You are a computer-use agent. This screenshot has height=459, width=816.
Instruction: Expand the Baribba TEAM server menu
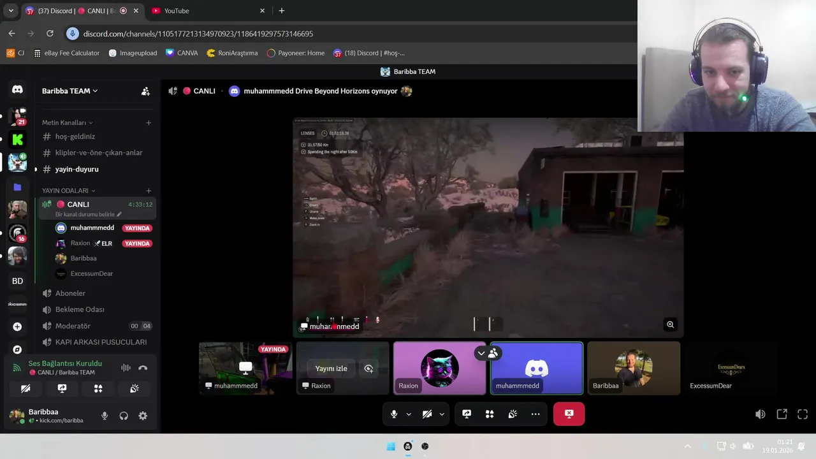tap(70, 91)
